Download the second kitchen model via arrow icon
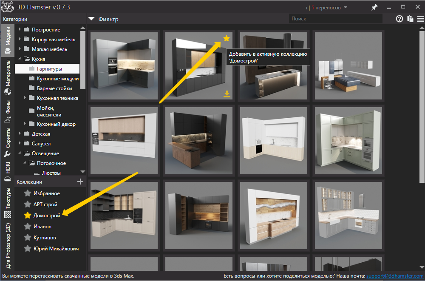The width and height of the screenshot is (425, 281). point(227,94)
